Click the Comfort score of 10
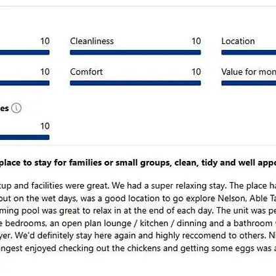 [196, 72]
